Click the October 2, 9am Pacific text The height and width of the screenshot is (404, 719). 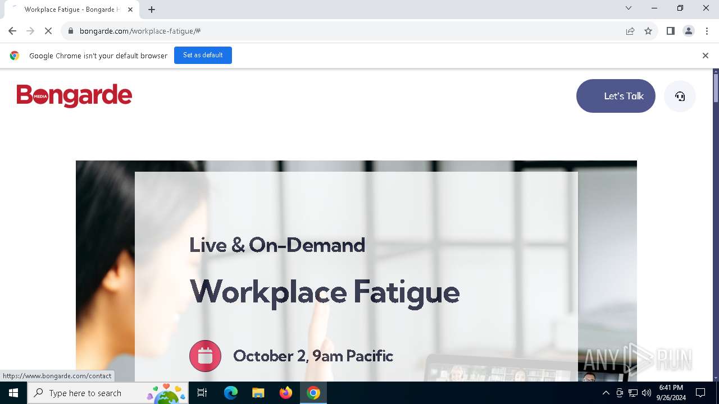(313, 356)
